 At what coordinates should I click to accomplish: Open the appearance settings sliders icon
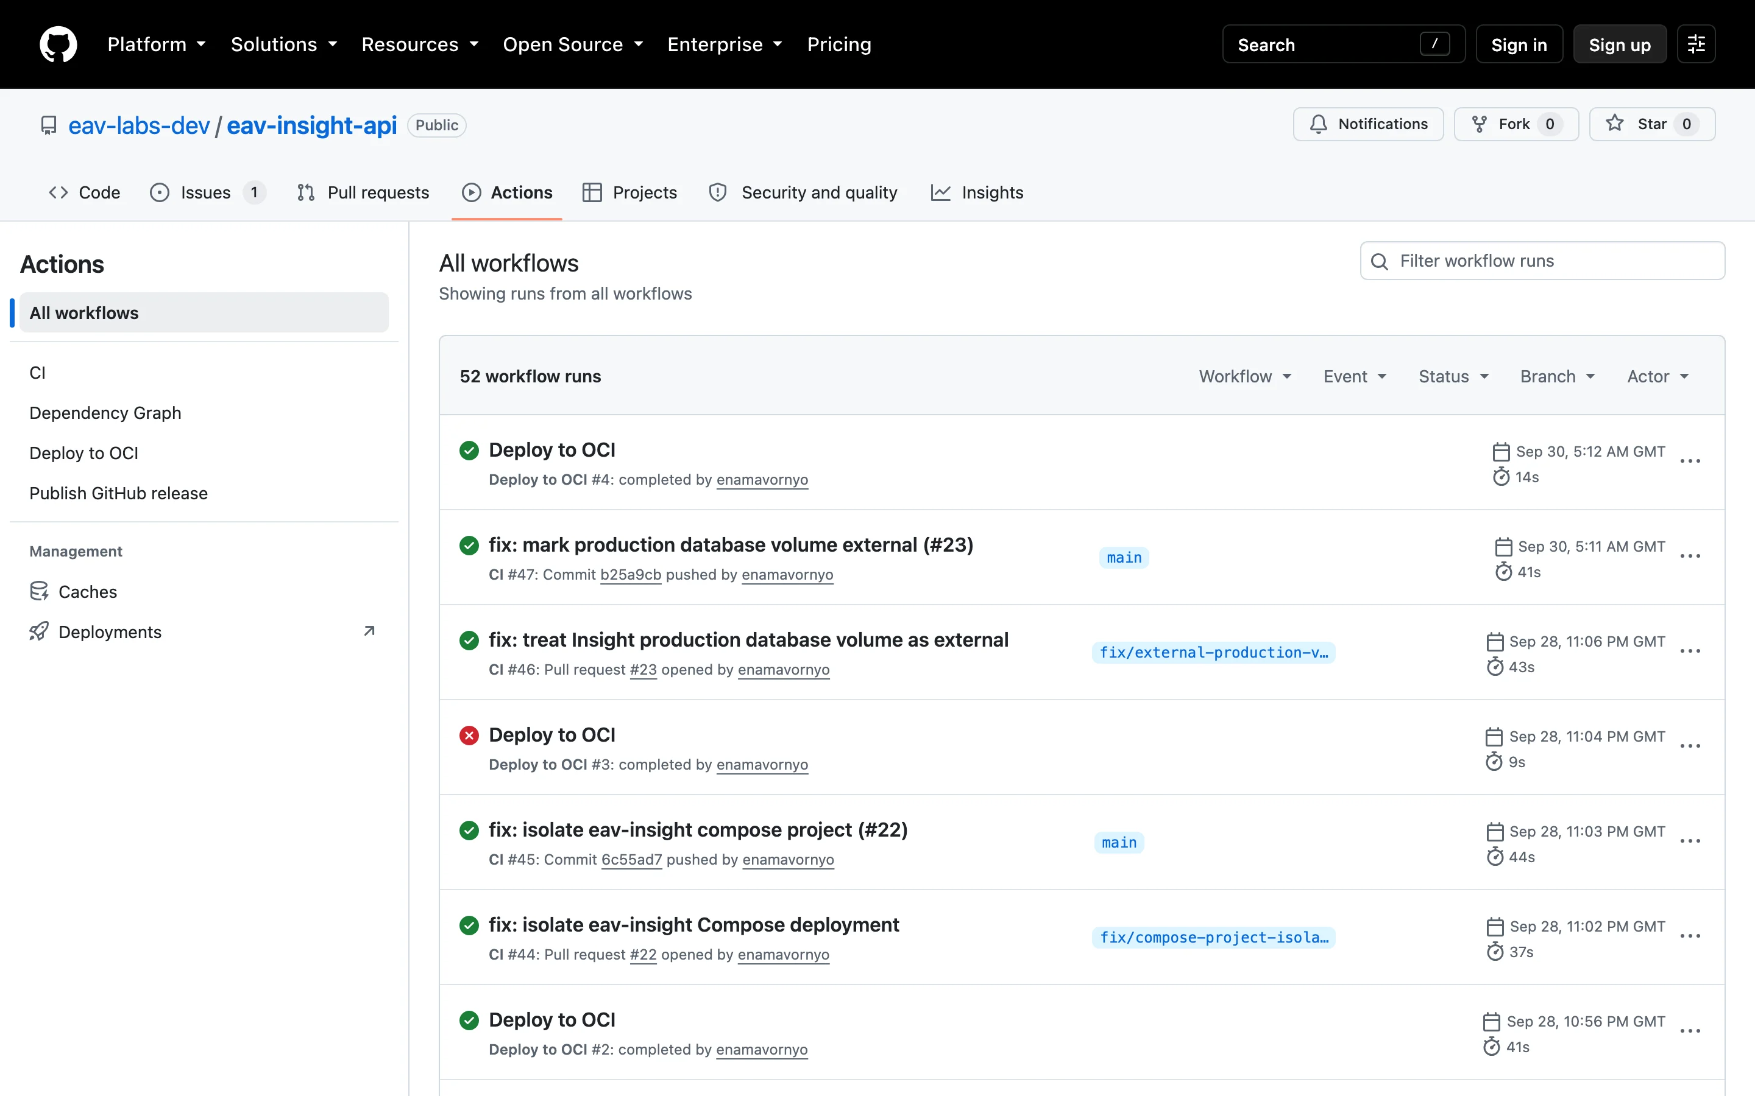click(x=1695, y=44)
